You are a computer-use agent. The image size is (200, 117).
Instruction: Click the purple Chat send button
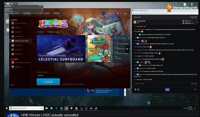(x=167, y=89)
